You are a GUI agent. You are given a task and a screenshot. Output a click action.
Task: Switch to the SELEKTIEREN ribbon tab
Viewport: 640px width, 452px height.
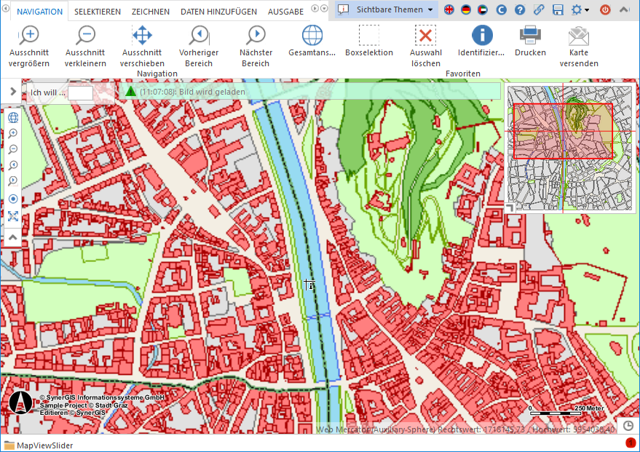pyautogui.click(x=98, y=12)
